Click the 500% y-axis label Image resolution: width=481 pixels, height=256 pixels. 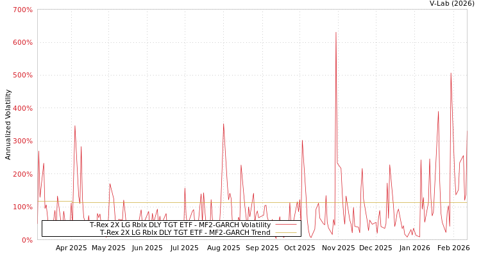click(22, 76)
